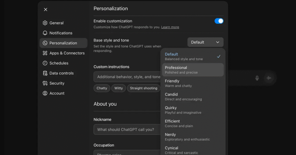
Task: Add the Straight shooting trait chip
Action: coord(143,88)
